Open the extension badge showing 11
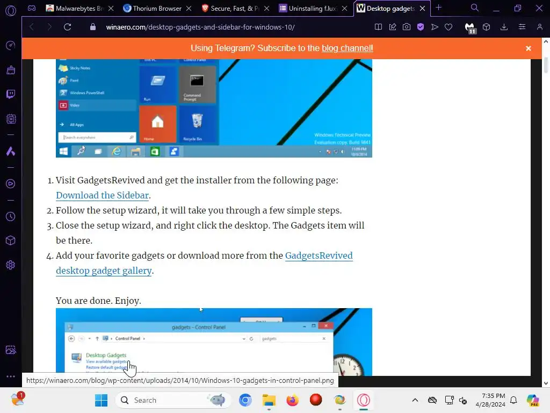Screen dimensions: 550x413 [x=470, y=28]
